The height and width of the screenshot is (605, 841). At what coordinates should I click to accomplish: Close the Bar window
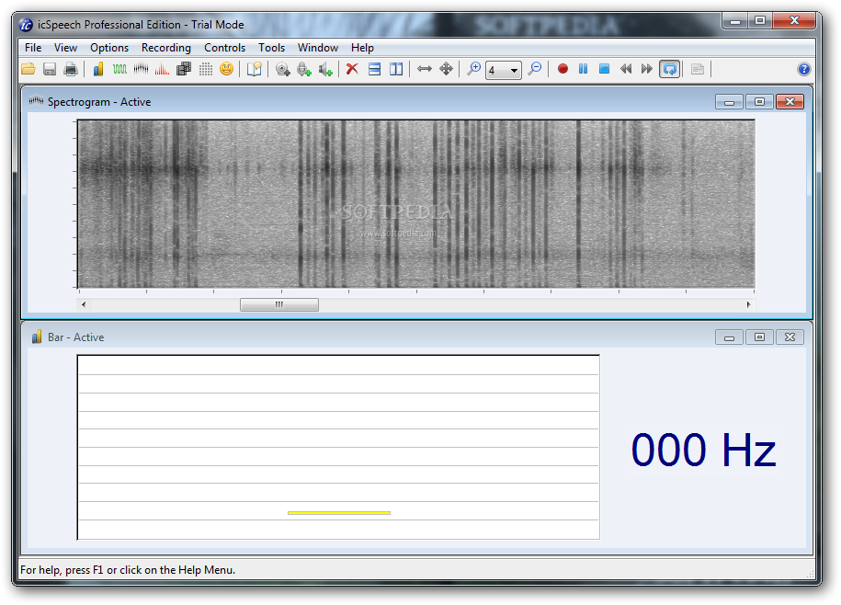pyautogui.click(x=790, y=337)
